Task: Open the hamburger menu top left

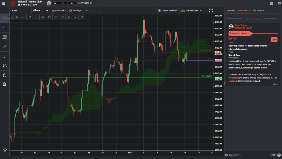Action: pyautogui.click(x=4, y=4)
